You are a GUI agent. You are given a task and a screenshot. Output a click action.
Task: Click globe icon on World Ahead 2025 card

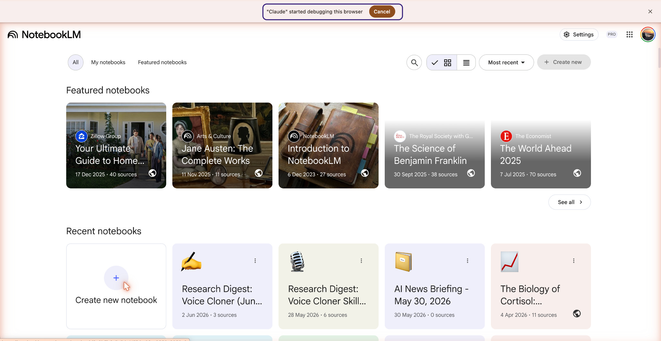tap(577, 173)
